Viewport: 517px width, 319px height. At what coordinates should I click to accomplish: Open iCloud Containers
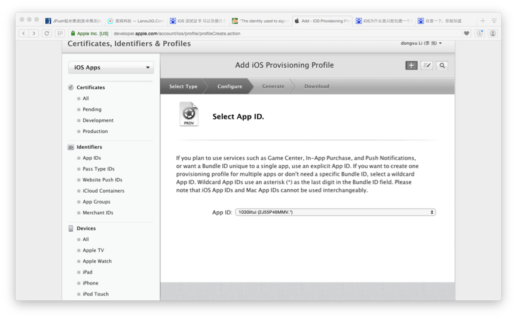click(103, 190)
